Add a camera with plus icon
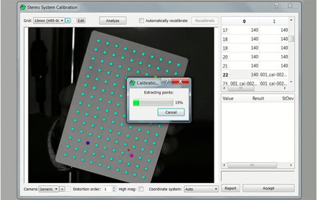 tap(62, 189)
